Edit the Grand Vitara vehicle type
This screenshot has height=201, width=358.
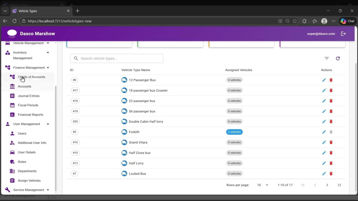coord(324,142)
